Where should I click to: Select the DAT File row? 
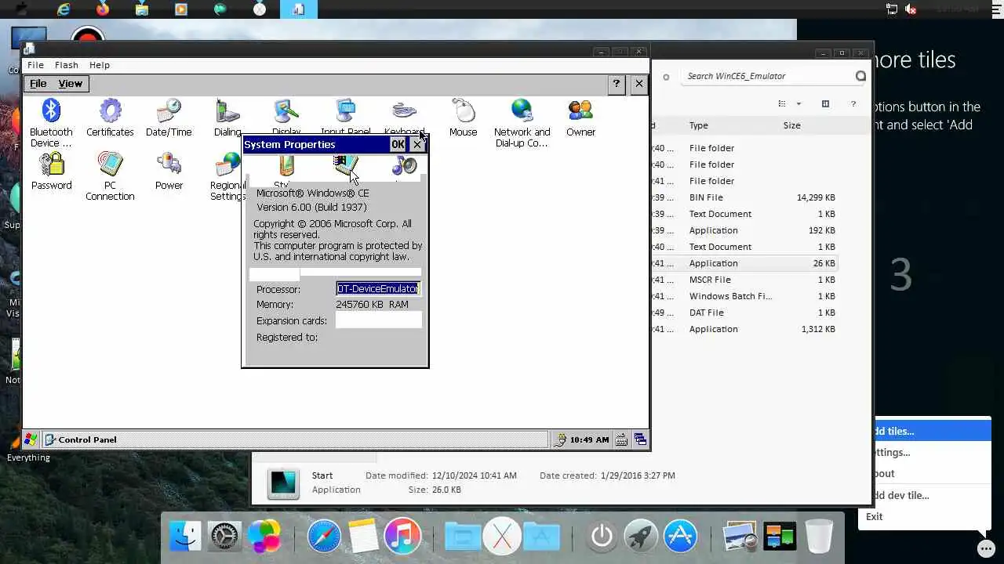(x=744, y=313)
